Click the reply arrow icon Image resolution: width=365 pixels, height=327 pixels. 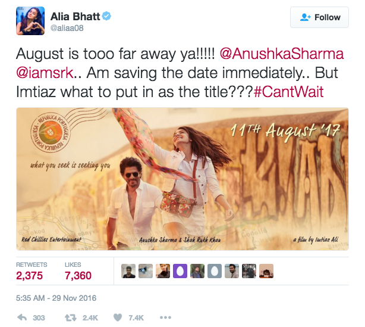[x=22, y=317]
